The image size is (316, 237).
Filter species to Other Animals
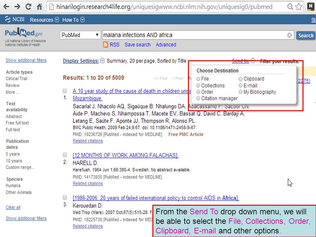[x=18, y=193]
